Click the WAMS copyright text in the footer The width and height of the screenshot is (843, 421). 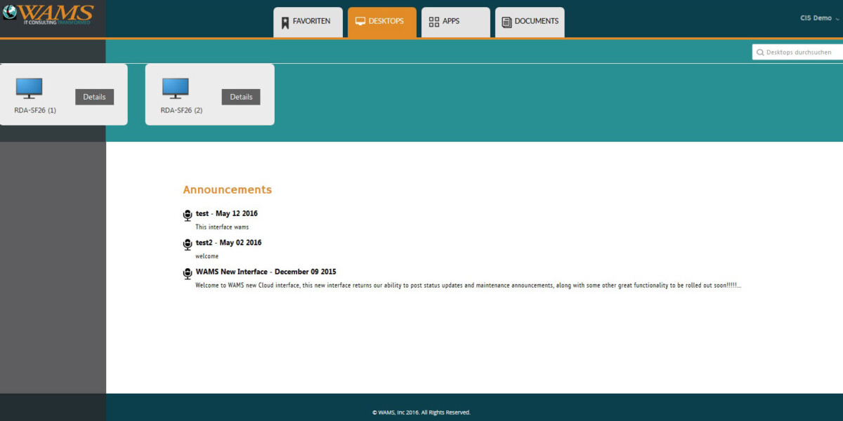coord(421,413)
